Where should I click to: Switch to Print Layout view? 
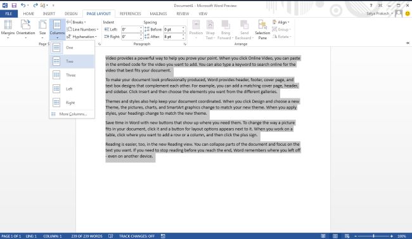point(335,236)
